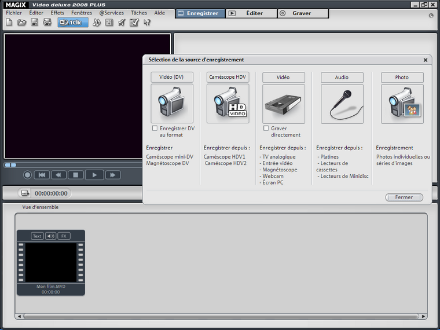Open the Fenêtres menu

(x=82, y=13)
